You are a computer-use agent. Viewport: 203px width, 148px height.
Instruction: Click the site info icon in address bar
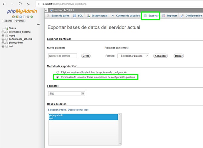coord(39,4)
